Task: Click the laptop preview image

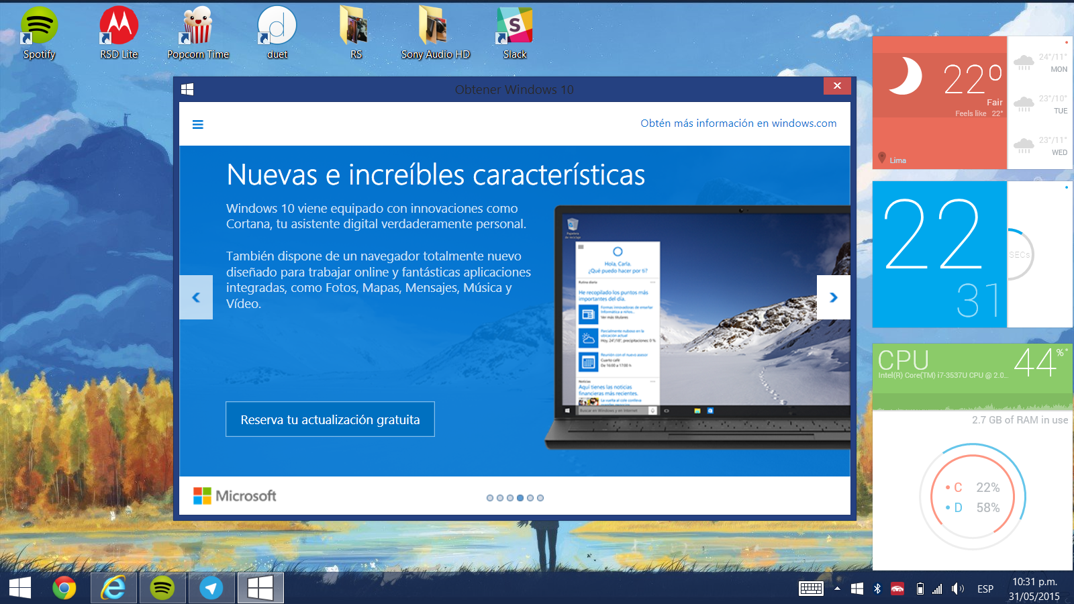Action: pyautogui.click(x=698, y=328)
